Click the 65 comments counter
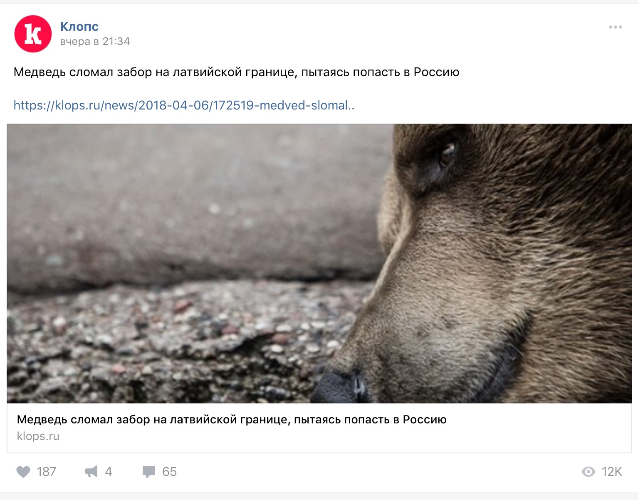638x500 pixels. (x=169, y=472)
